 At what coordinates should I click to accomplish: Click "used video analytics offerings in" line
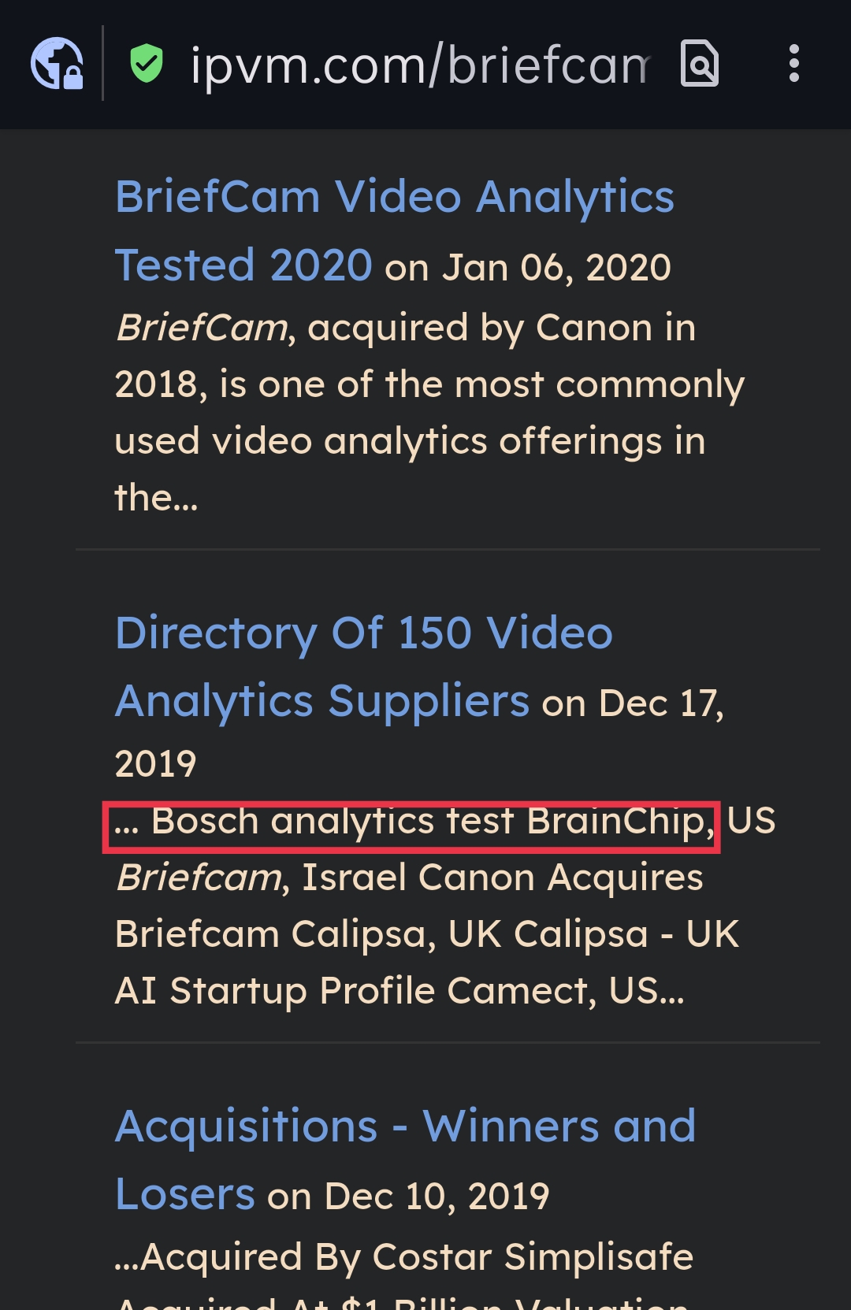[x=410, y=441]
